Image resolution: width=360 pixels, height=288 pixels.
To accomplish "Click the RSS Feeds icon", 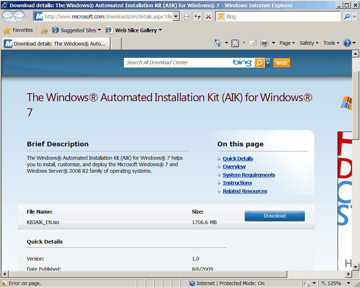I will coord(235,43).
